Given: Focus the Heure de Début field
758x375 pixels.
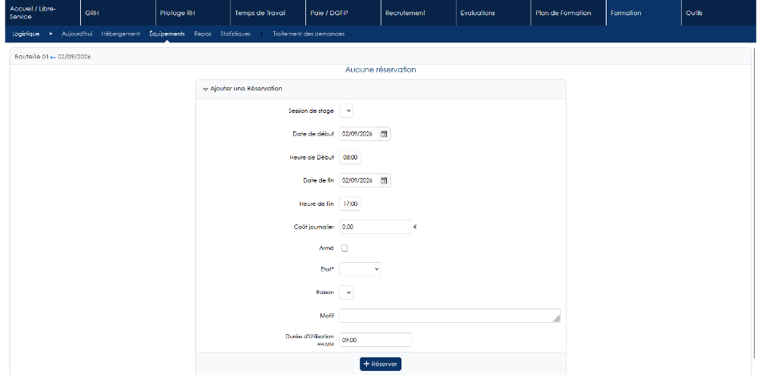Looking at the screenshot, I should [350, 158].
